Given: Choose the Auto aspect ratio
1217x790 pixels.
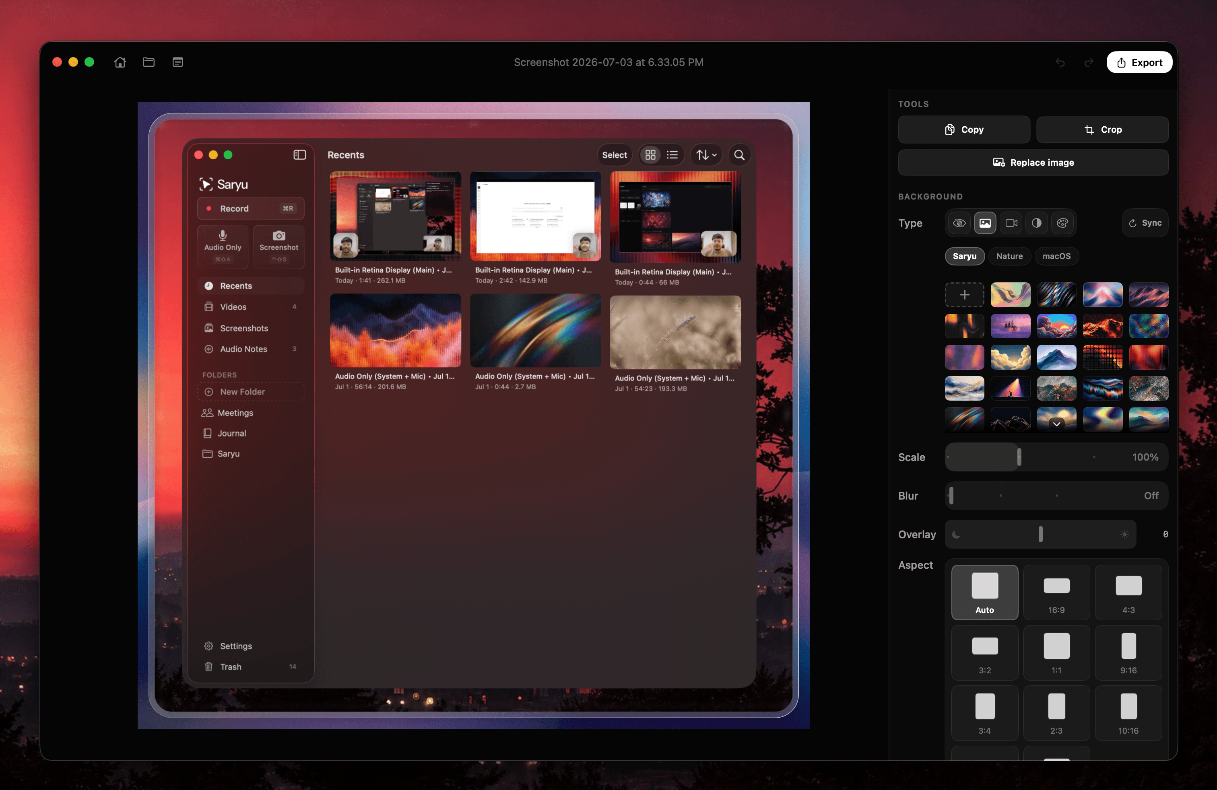Looking at the screenshot, I should pos(984,592).
